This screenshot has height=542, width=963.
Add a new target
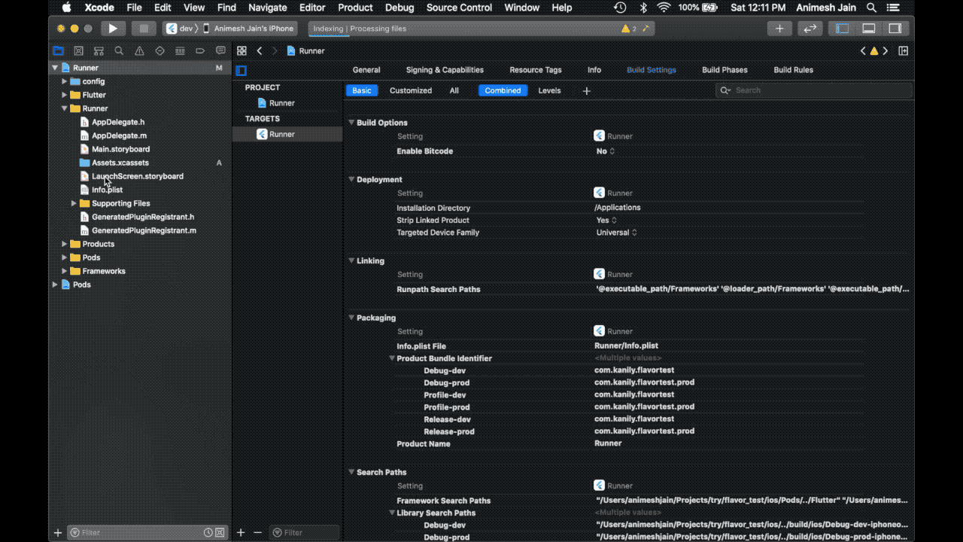pos(241,532)
